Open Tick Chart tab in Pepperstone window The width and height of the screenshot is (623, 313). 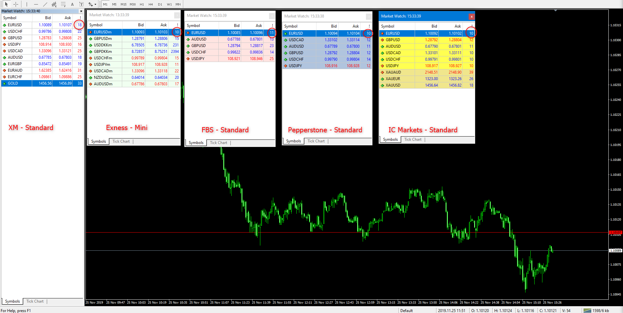click(x=316, y=141)
